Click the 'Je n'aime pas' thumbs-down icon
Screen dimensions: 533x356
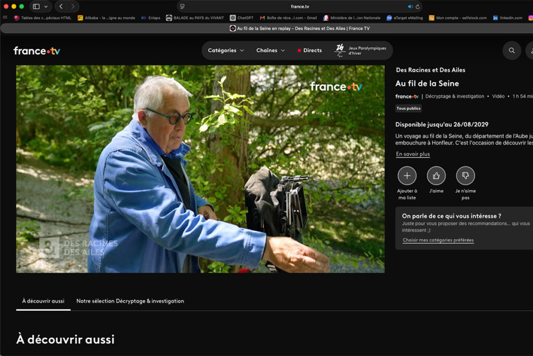[x=466, y=175]
